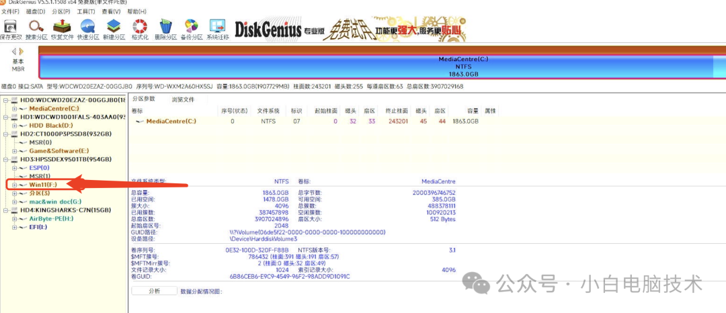Click the 分析 analyze button

point(154,291)
